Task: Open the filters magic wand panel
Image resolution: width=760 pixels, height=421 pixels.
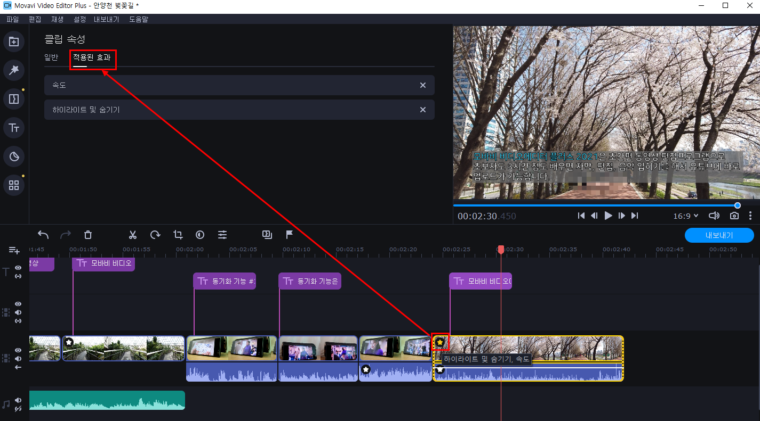Action: pos(14,70)
